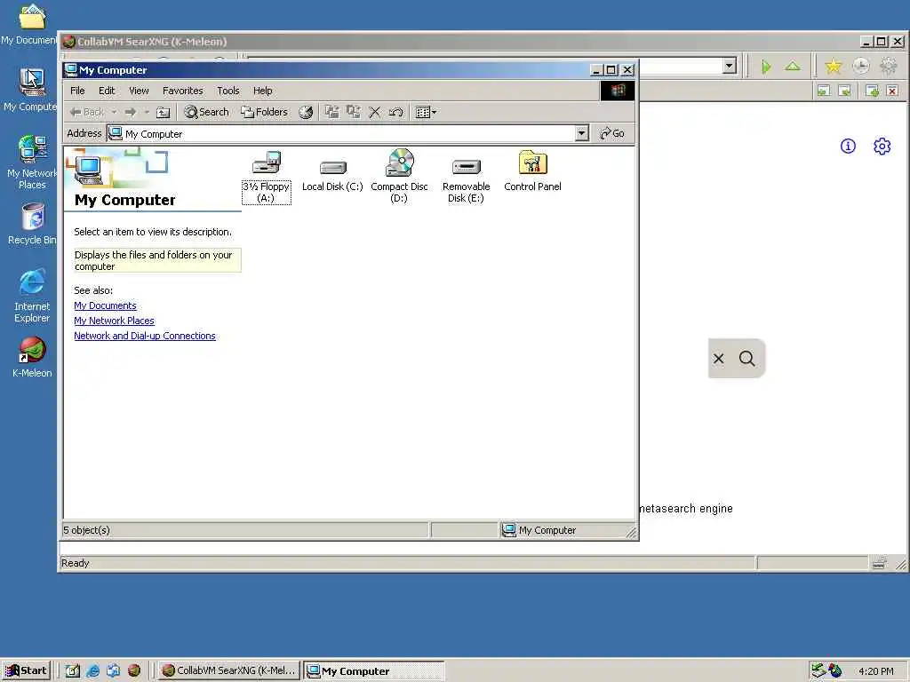The height and width of the screenshot is (682, 910).
Task: Click the Up one level toolbar icon
Action: [x=164, y=113]
